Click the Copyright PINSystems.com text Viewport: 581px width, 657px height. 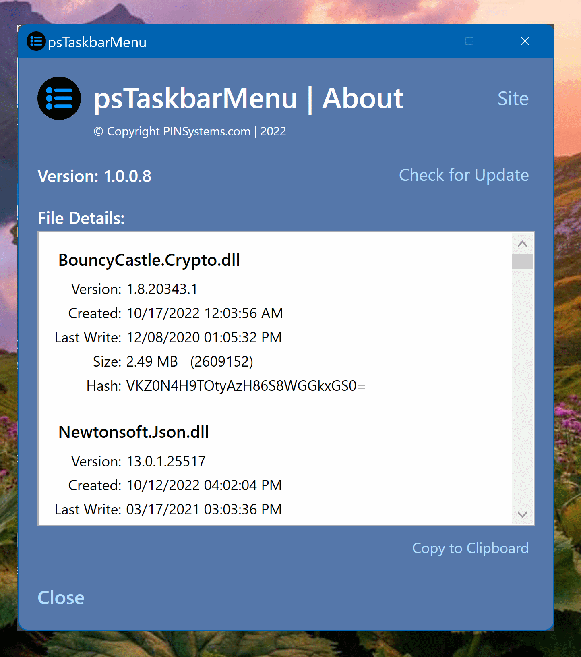190,132
